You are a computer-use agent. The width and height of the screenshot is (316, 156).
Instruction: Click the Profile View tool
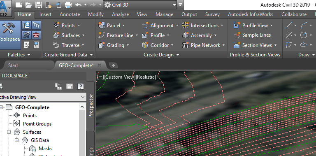pyautogui.click(x=253, y=26)
